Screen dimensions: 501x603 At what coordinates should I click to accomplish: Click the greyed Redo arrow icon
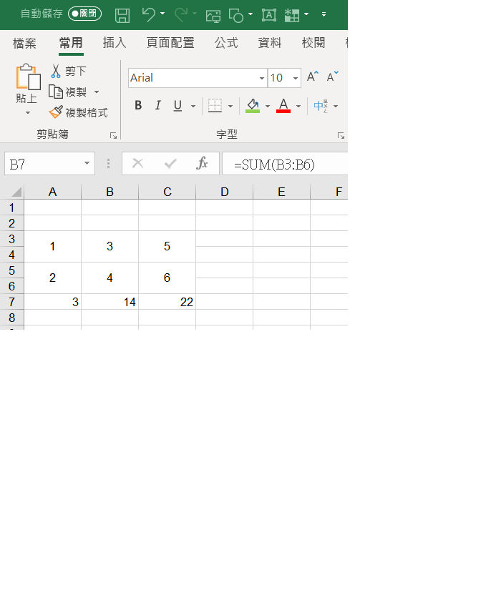181,14
